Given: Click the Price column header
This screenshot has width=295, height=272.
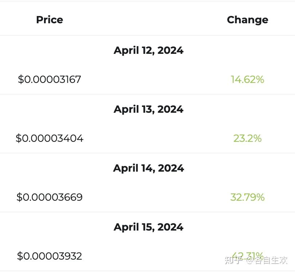Looking at the screenshot, I should (50, 20).
